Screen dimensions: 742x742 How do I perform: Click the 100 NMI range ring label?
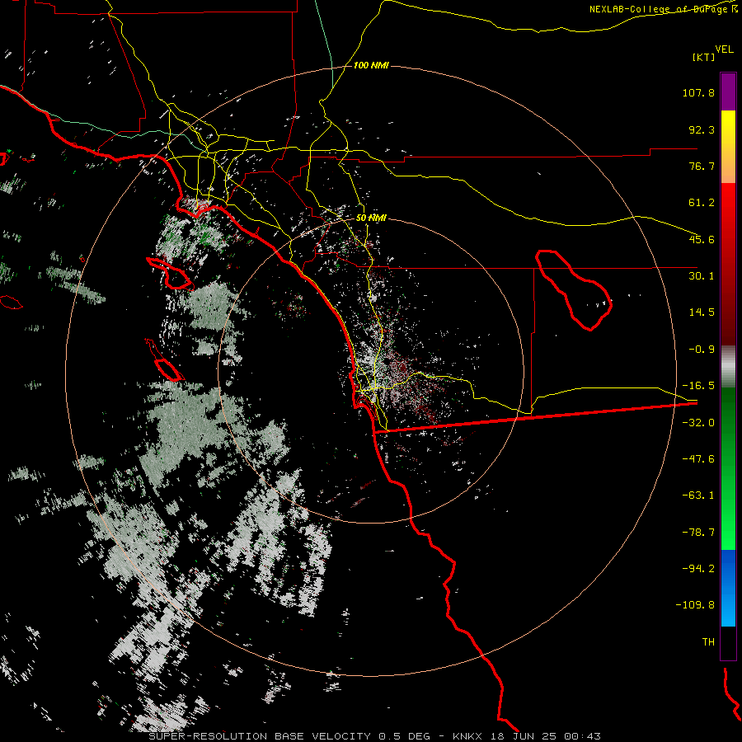click(371, 65)
